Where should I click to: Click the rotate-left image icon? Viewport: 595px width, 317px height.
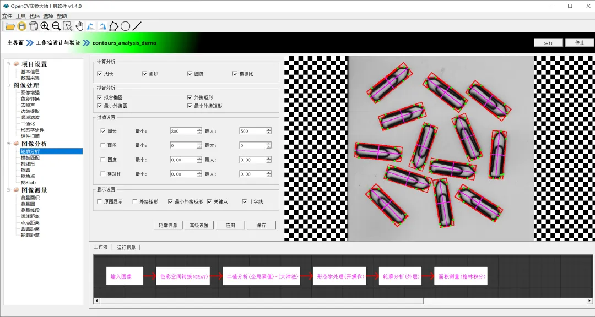[x=91, y=26]
